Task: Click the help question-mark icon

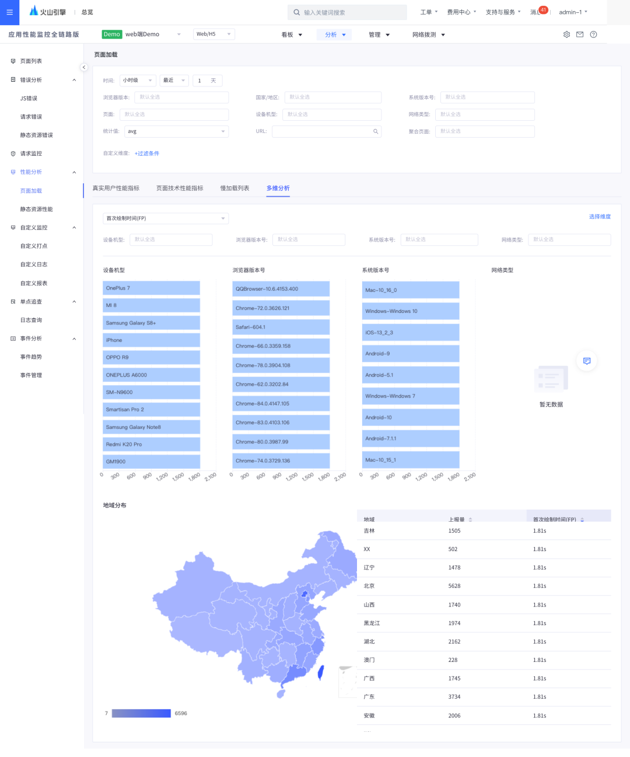Action: click(x=593, y=34)
